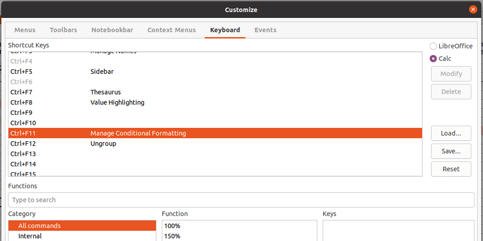Close the Customize dialog window
The width and height of the screenshot is (483, 241).
[x=473, y=9]
